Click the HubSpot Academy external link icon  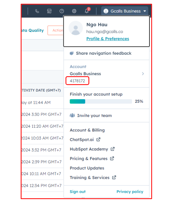pos(112,149)
